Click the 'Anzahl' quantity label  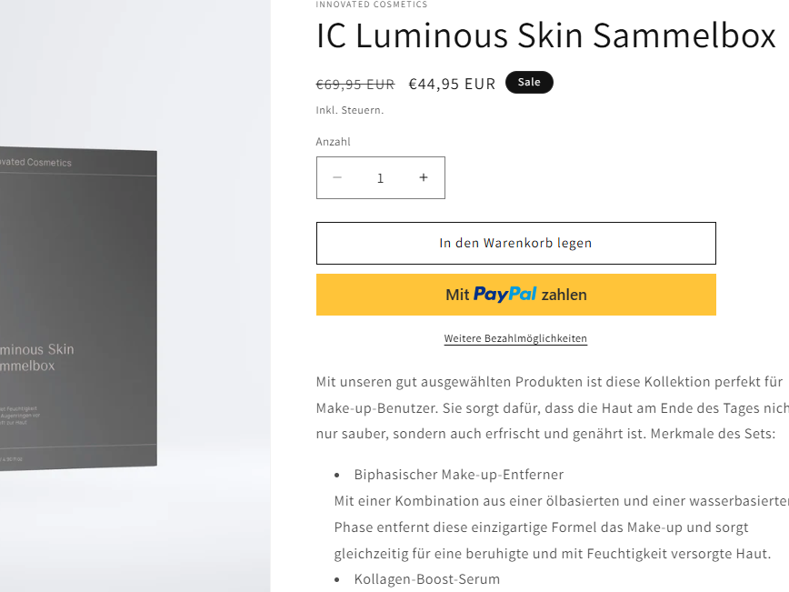(x=333, y=142)
